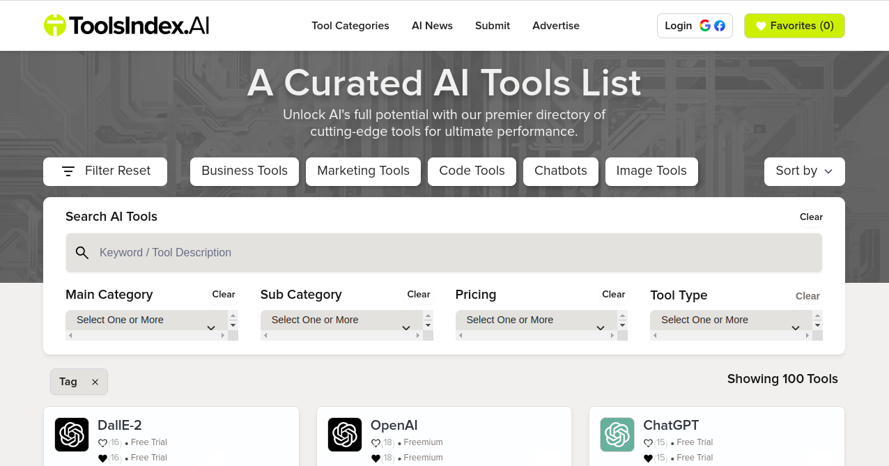Click the filled heart on OpenAI card

376,458
